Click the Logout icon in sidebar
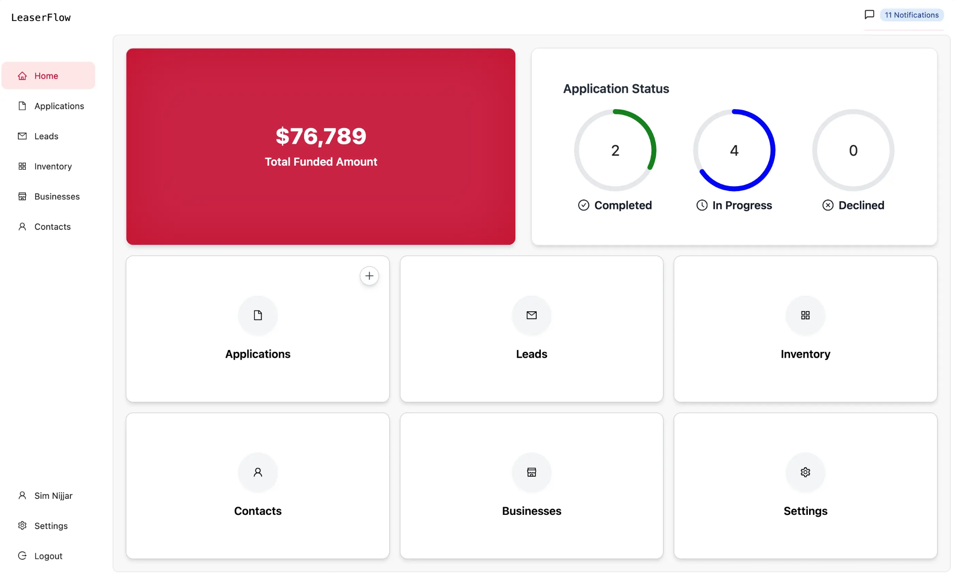954x579 pixels. [22, 555]
